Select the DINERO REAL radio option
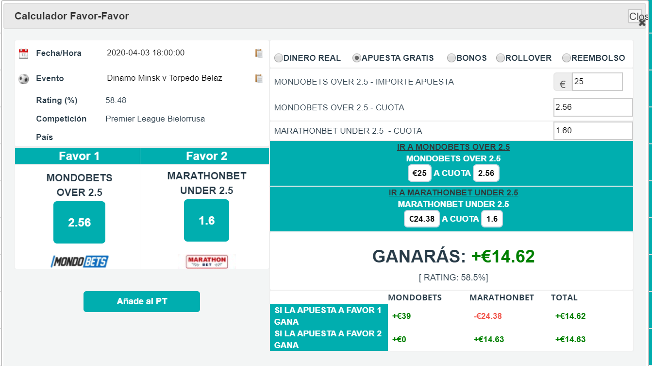 [x=279, y=58]
